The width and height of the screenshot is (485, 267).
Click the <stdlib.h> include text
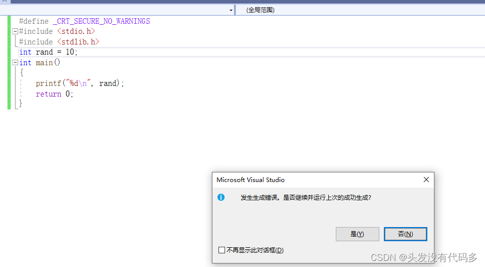click(78, 42)
